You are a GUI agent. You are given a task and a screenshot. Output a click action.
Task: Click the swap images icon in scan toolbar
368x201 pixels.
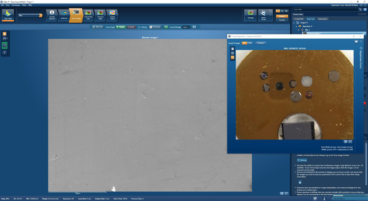194,27
